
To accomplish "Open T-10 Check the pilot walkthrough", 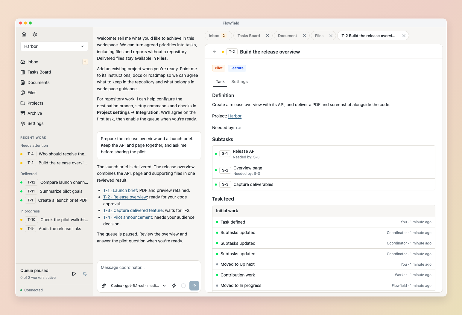I will point(54,220).
